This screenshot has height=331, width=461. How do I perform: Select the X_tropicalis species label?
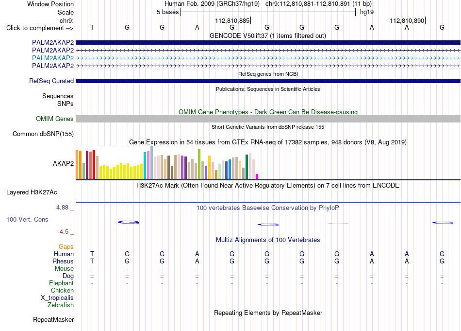pos(57,298)
